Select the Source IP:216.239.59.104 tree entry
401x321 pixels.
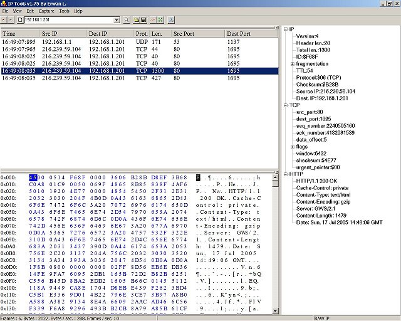(x=325, y=91)
